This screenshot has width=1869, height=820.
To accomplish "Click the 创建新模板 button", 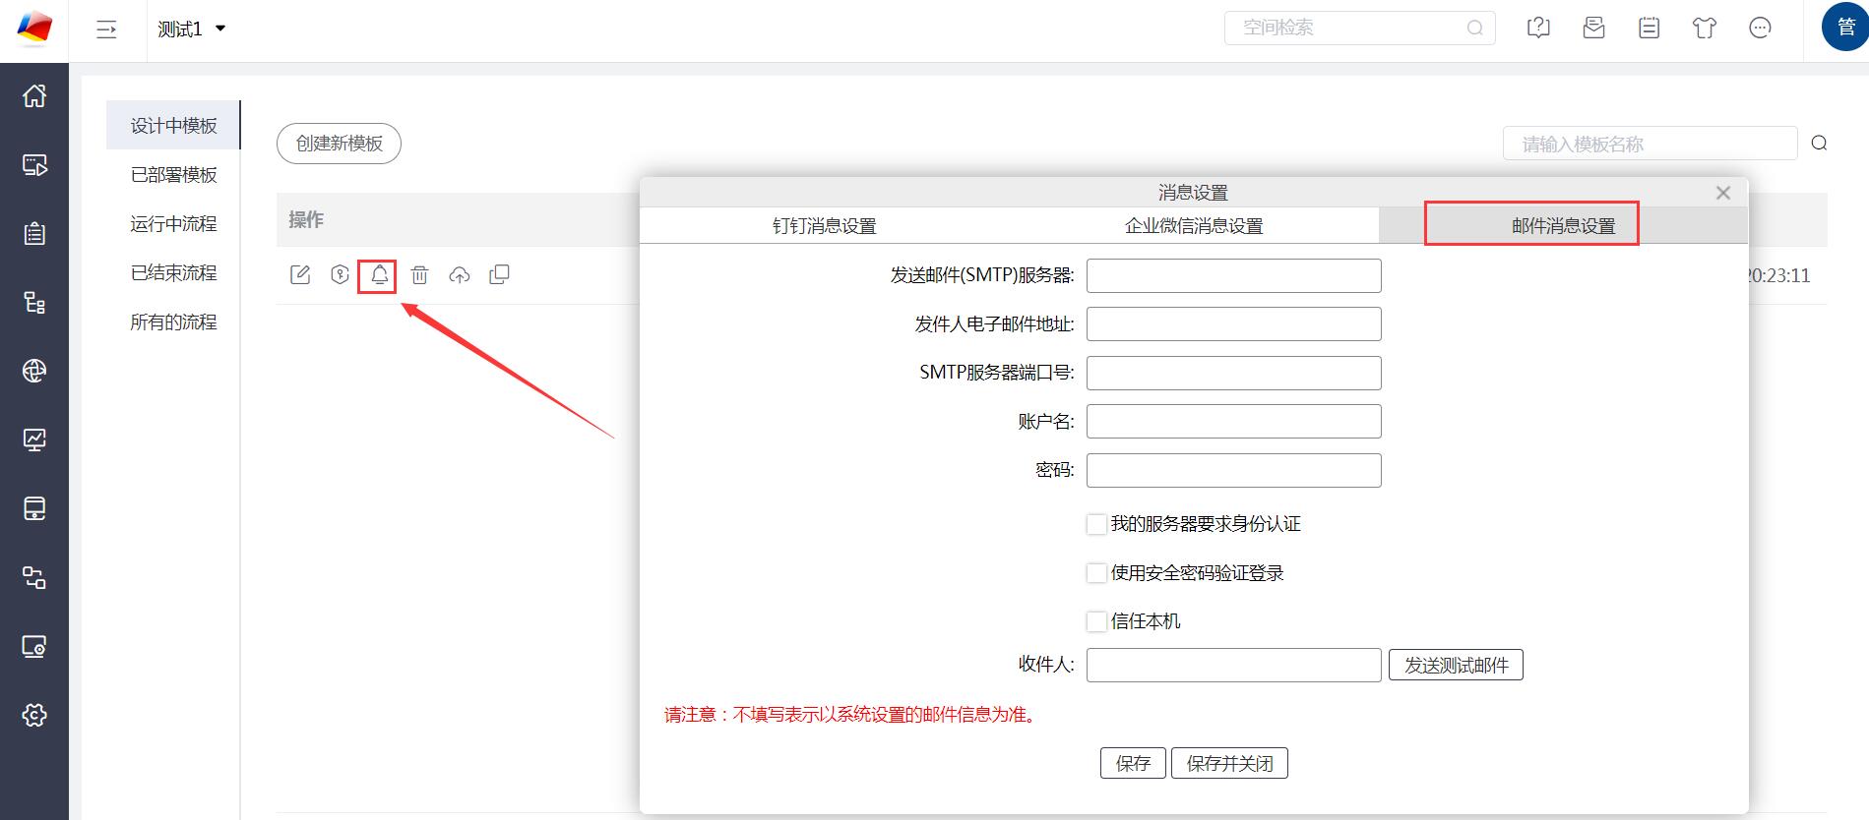I will pyautogui.click(x=339, y=144).
